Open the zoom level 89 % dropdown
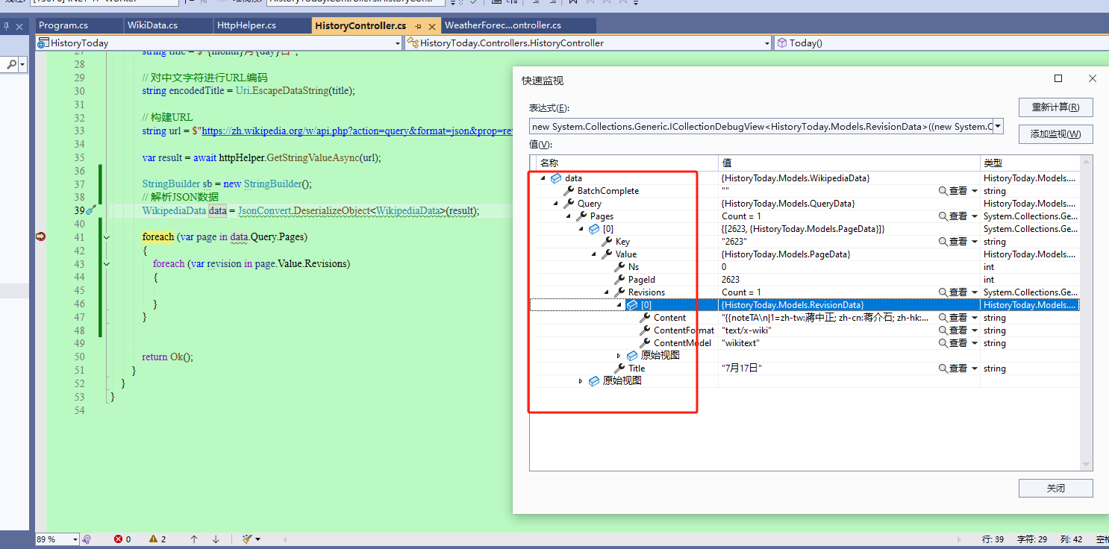 [75, 539]
